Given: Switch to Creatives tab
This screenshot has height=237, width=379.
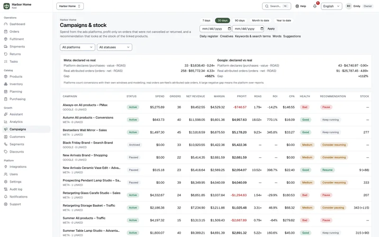Looking at the screenshot, I should coord(226,36).
